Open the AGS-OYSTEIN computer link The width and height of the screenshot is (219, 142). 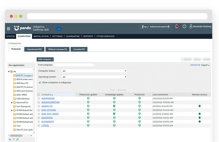[x=48, y=110]
